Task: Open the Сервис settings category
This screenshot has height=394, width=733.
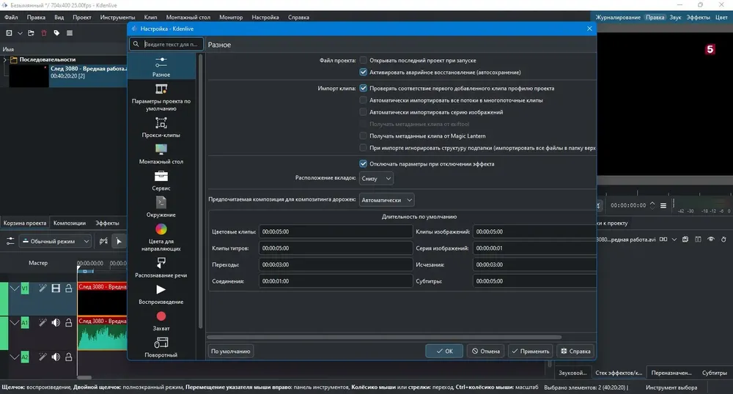Action: click(161, 181)
